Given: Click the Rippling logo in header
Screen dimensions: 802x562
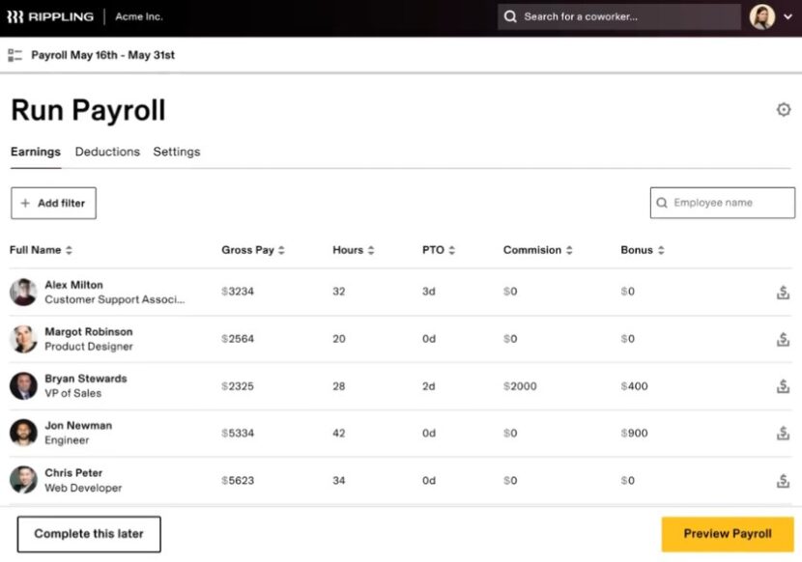Looking at the screenshot, I should point(48,16).
